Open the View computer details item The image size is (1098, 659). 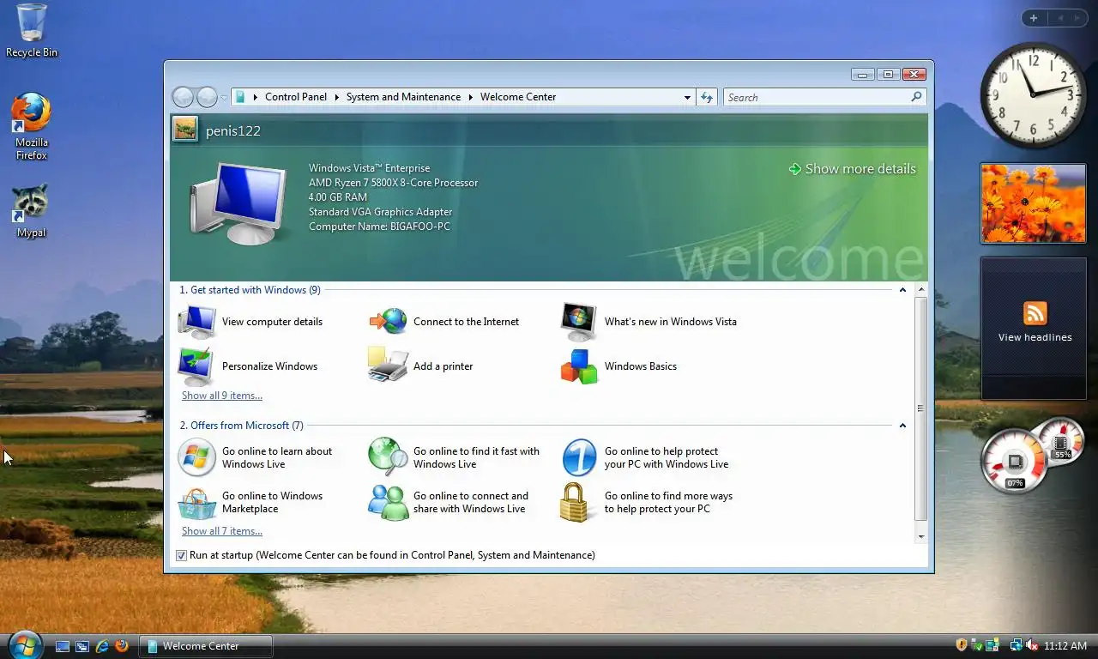pos(250,322)
